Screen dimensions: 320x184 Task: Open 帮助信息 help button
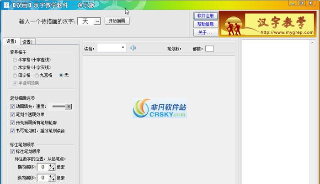[206, 24]
